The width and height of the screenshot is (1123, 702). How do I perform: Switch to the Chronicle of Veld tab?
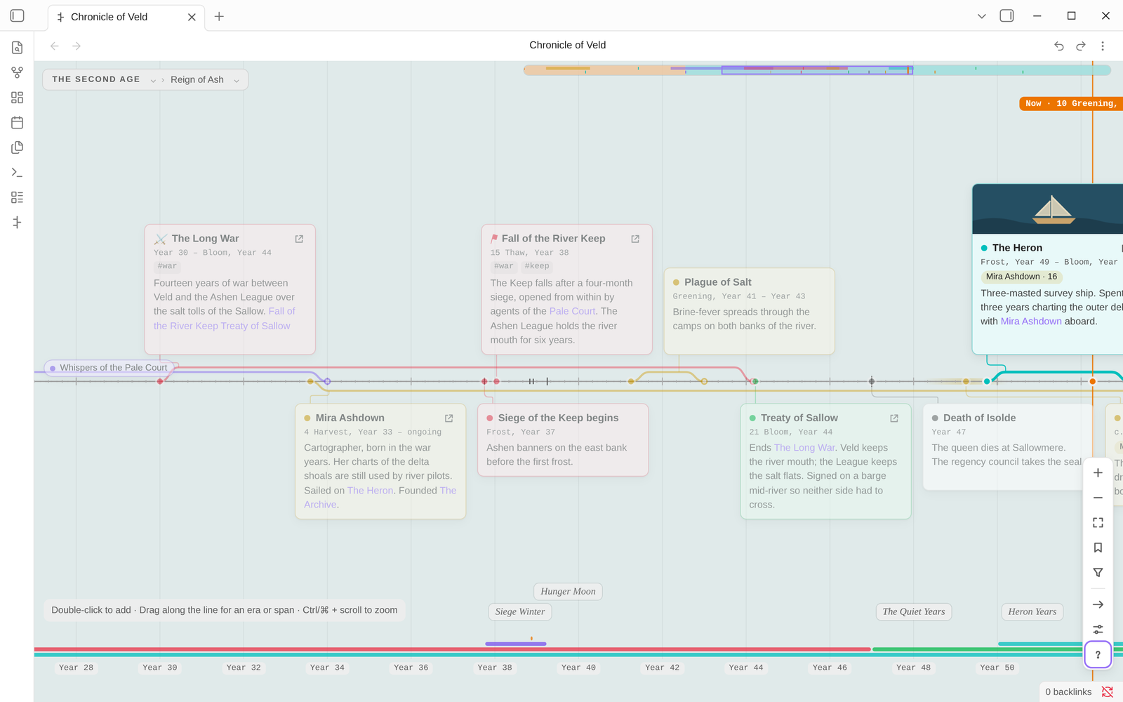[x=126, y=17]
